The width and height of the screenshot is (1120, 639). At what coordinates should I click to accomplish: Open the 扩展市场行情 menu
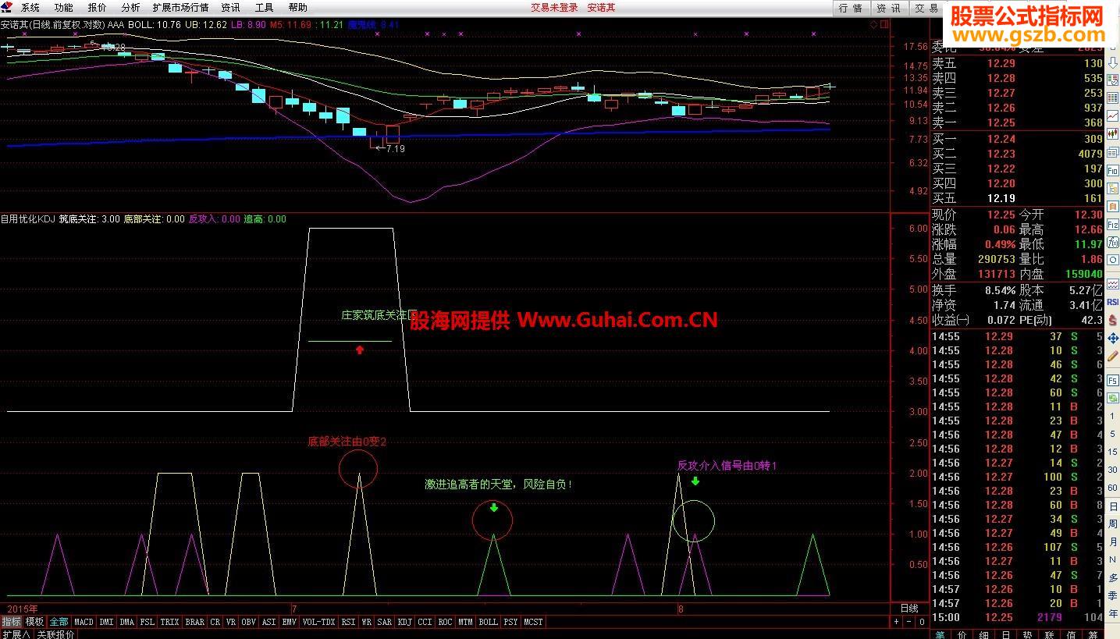click(x=180, y=8)
